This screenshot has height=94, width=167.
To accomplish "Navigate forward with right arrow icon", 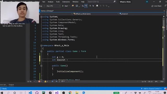I will pyautogui.click(x=56, y=81).
